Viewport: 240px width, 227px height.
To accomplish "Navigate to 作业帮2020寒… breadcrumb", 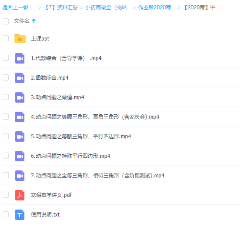I will click(x=156, y=7).
